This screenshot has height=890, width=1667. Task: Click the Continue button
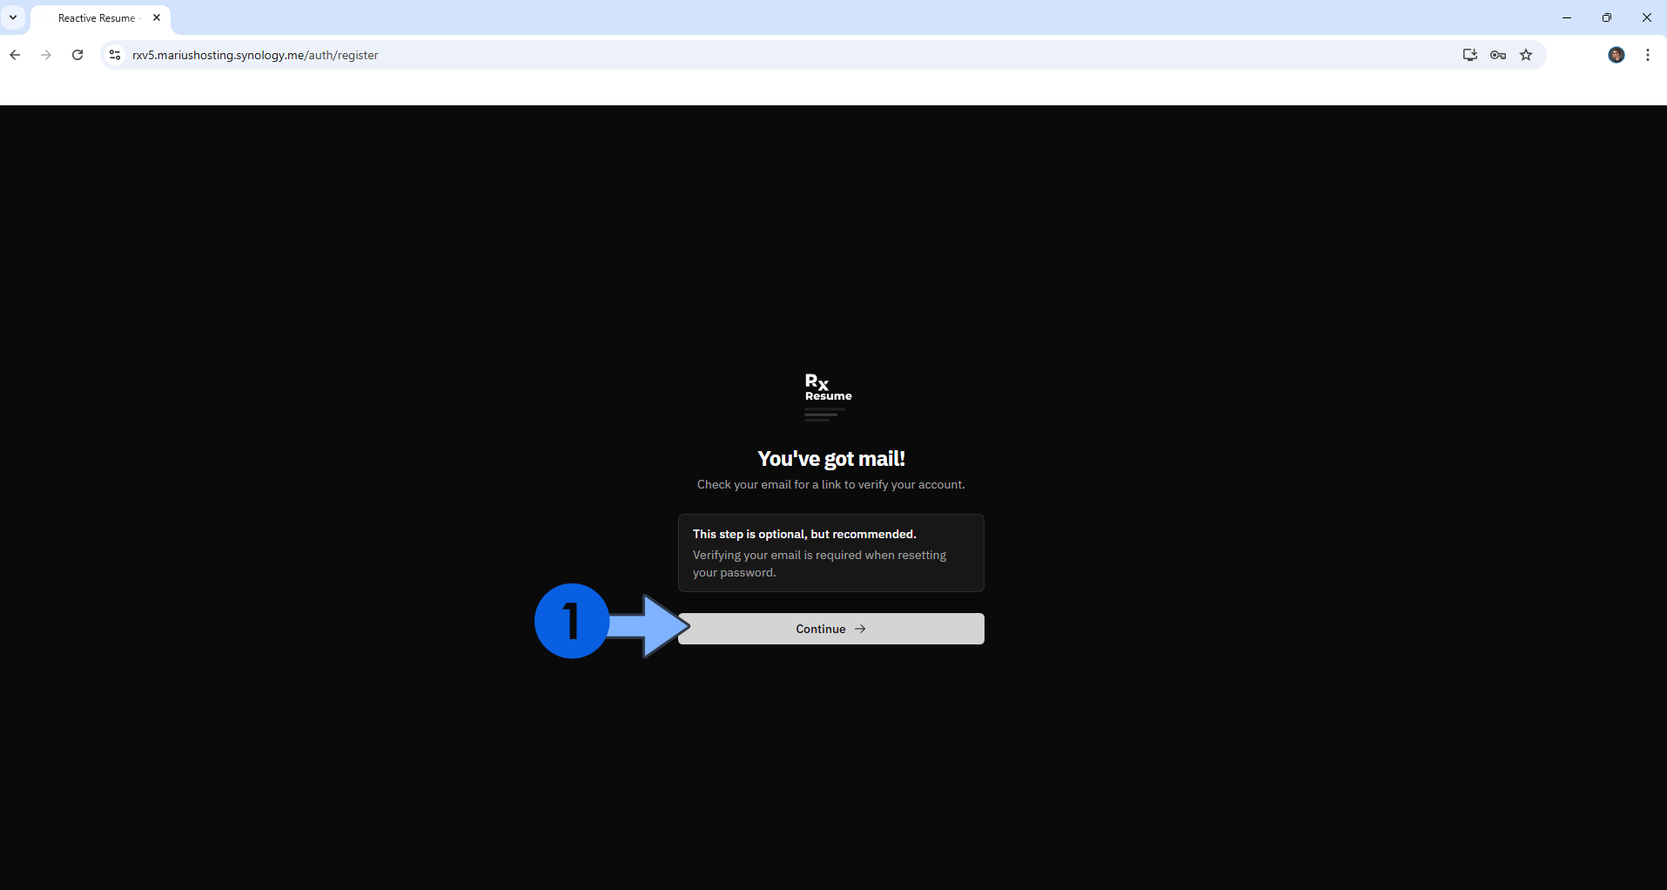tap(830, 629)
